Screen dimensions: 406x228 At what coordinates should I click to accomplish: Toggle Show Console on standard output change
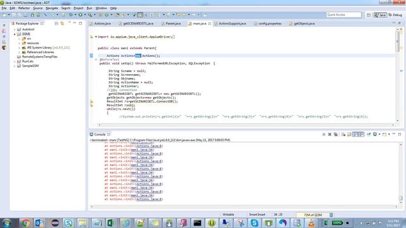[x=355, y=134]
